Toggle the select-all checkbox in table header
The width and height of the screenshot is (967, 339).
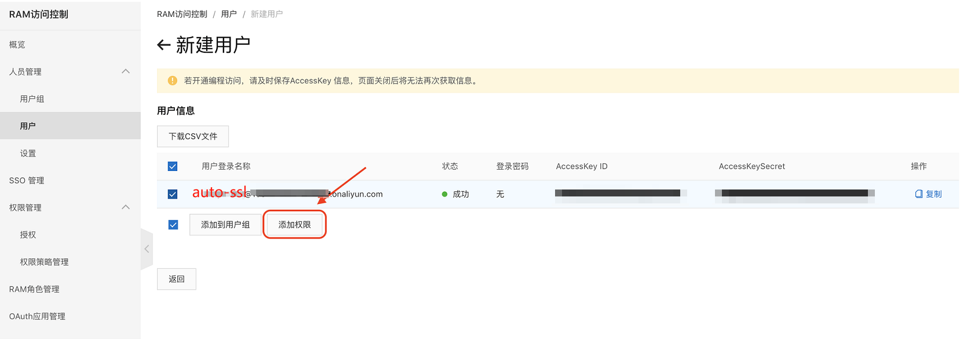(173, 166)
